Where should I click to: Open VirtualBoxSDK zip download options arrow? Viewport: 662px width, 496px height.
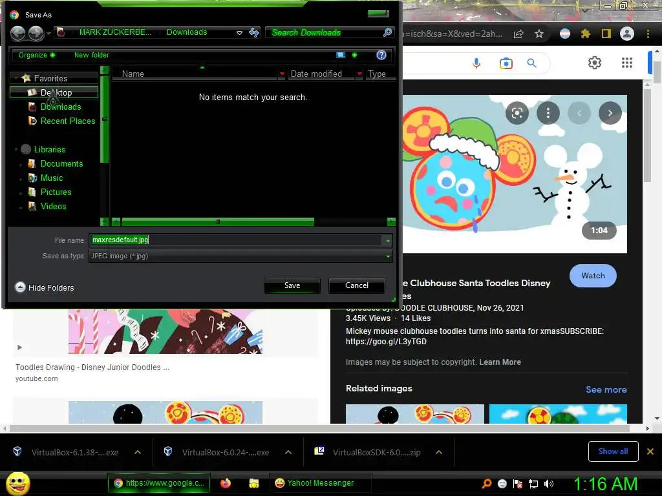439,452
